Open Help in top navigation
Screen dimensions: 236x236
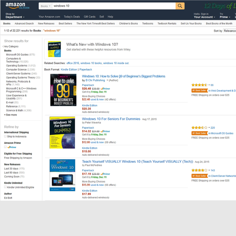[x=110, y=17]
